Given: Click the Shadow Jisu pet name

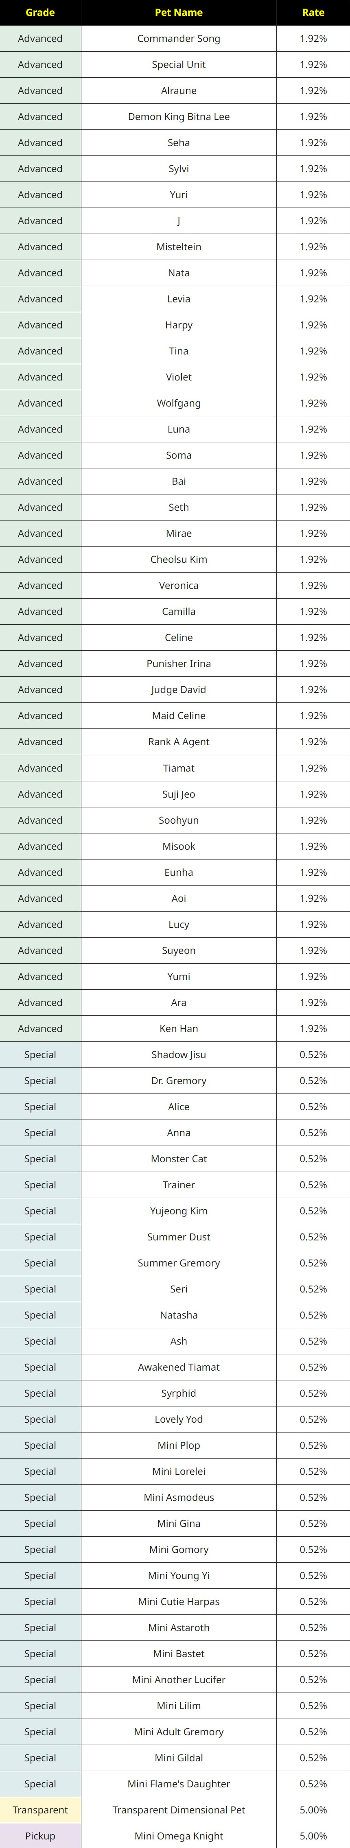Looking at the screenshot, I should tap(179, 1054).
